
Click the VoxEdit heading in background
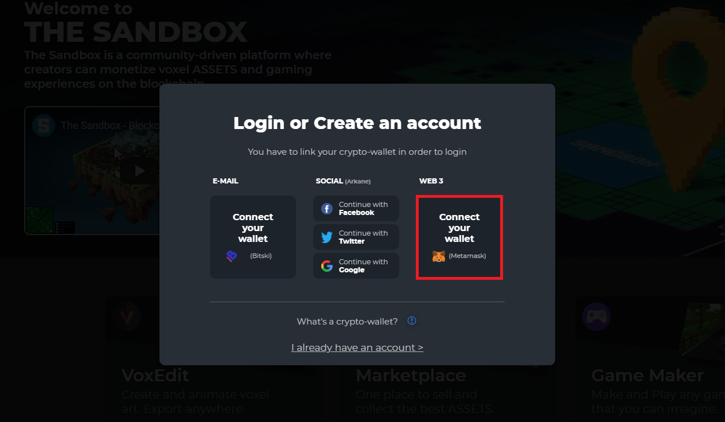tap(155, 376)
